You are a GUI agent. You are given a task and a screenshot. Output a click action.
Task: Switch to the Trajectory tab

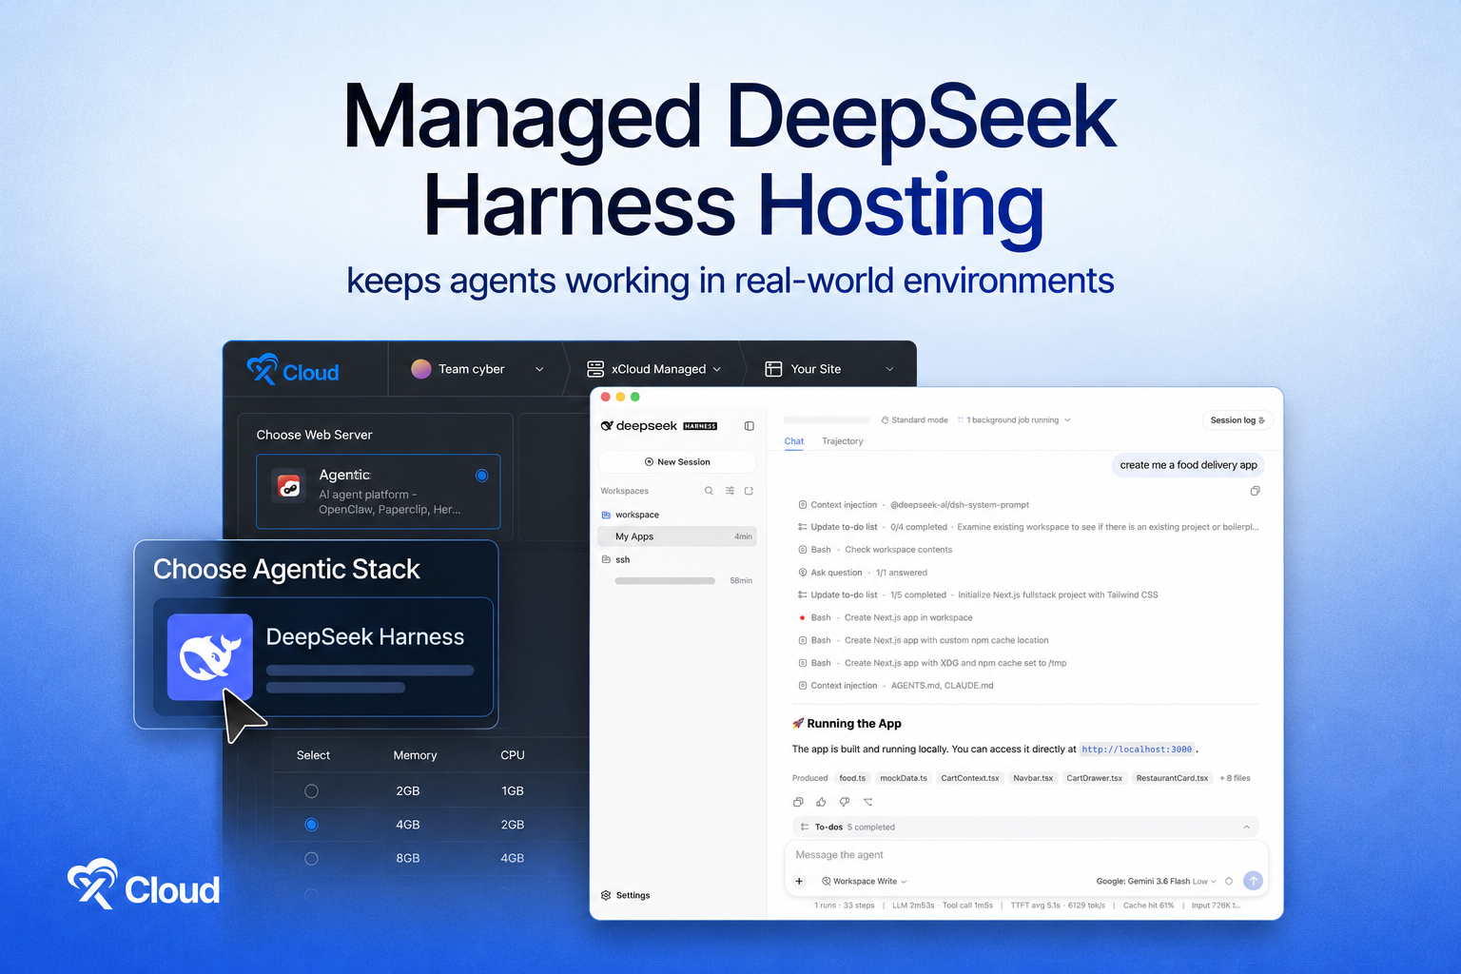coord(843,441)
